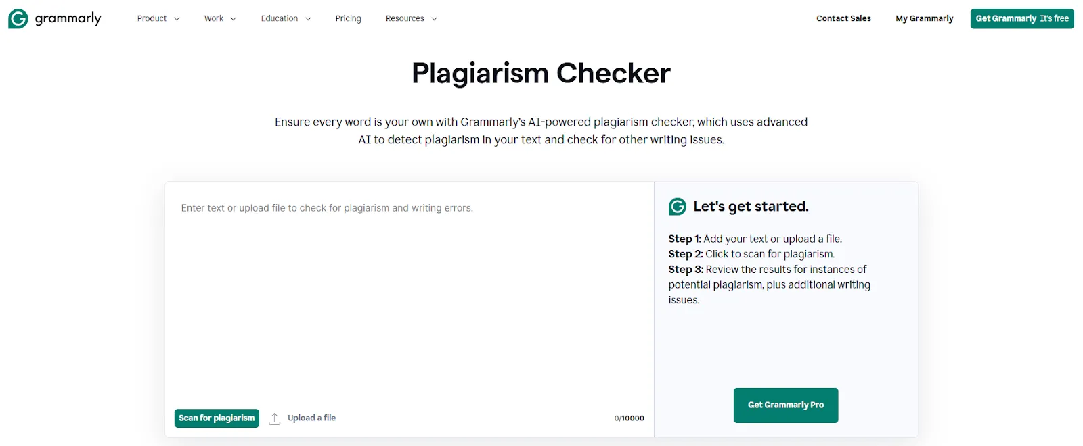Screen dimensions: 1083x446
Task: Expand the Product dropdown chevron
Action: pos(177,19)
